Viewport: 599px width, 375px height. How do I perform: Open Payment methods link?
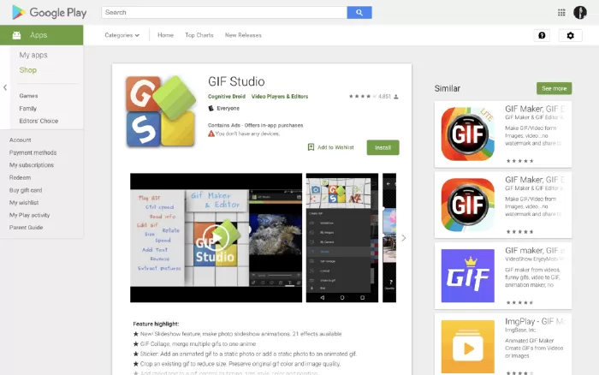33,152
